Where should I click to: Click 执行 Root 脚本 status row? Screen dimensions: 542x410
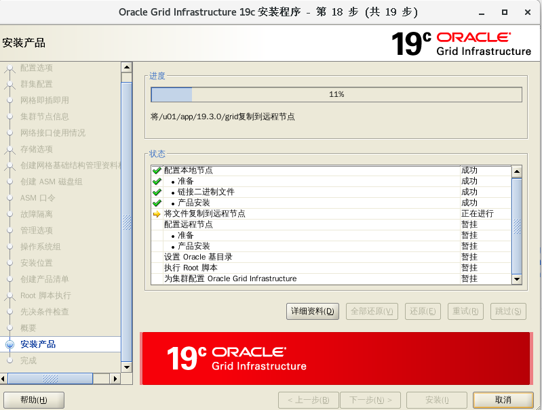(x=331, y=268)
